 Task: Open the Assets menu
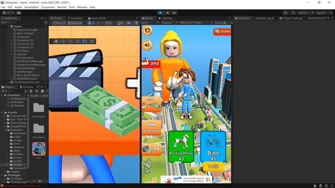click(18, 7)
